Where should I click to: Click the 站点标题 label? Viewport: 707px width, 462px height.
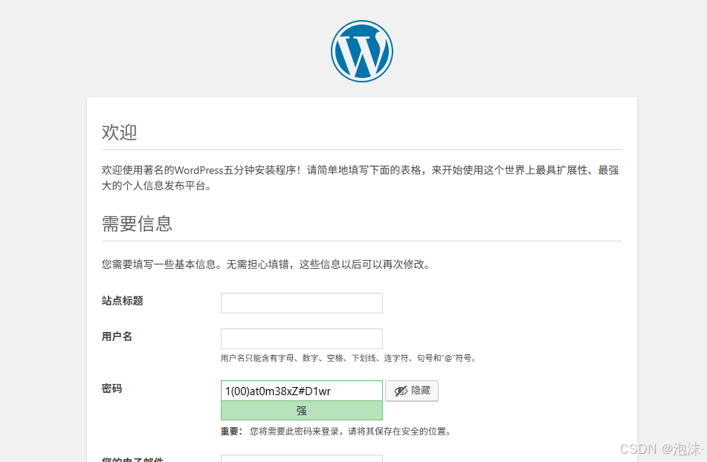122,301
